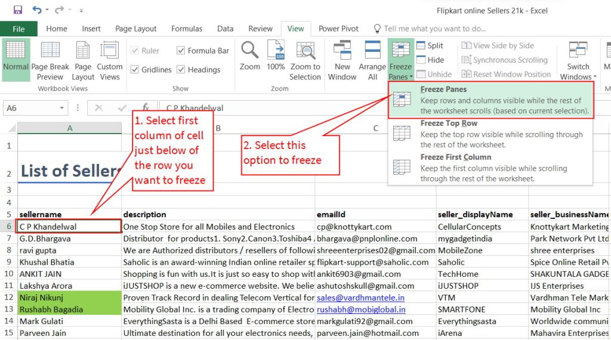611x340 pixels.
Task: Click the Split window button
Action: point(430,45)
